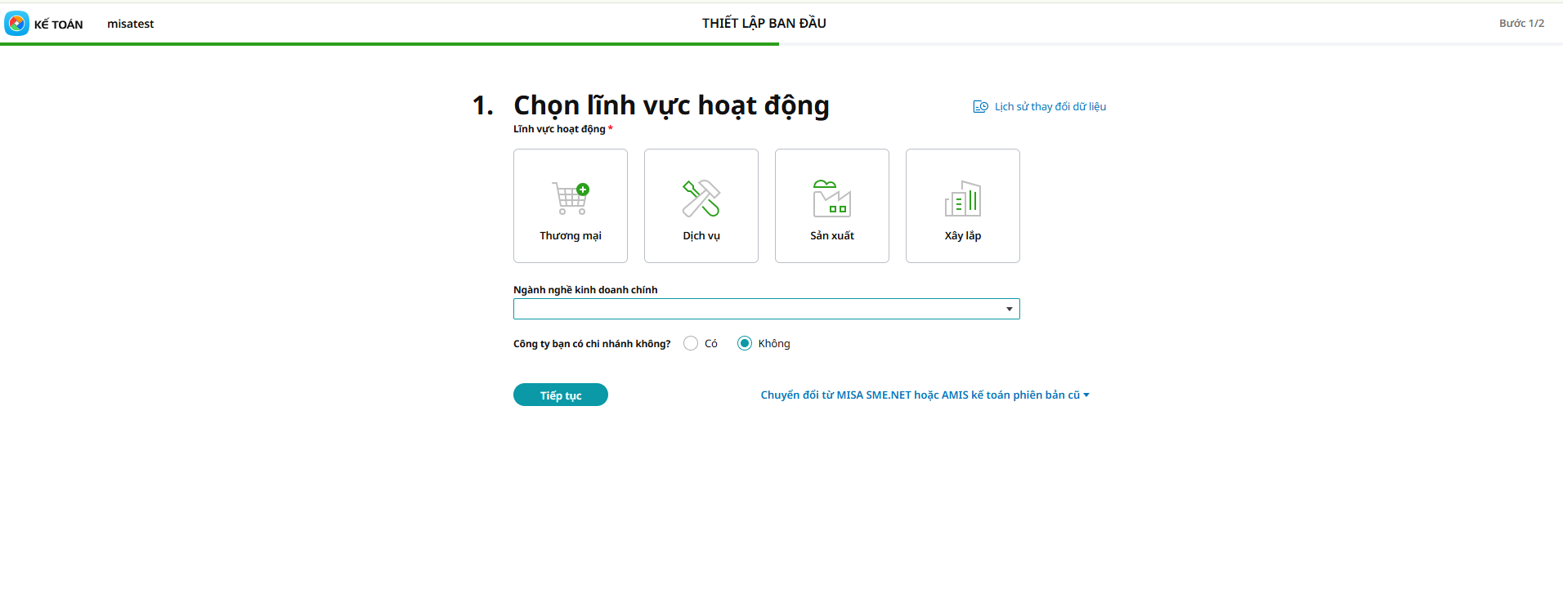Click the Không radio label text
The height and width of the screenshot is (607, 1563).
click(x=774, y=343)
